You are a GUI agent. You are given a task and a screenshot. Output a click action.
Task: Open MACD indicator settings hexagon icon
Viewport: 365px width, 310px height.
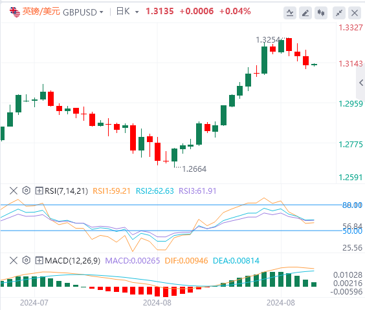27,260
